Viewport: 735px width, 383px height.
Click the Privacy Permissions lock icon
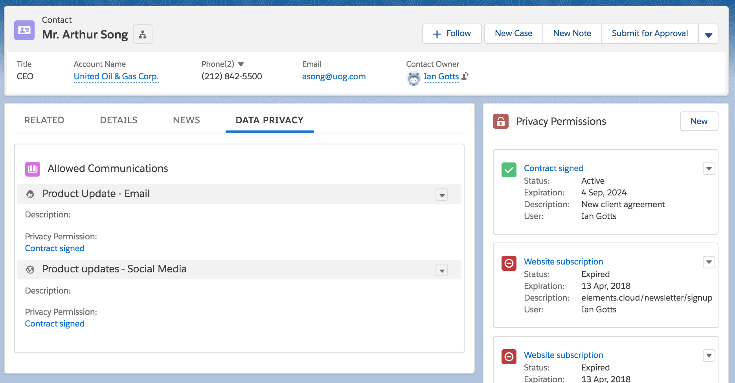coord(500,121)
